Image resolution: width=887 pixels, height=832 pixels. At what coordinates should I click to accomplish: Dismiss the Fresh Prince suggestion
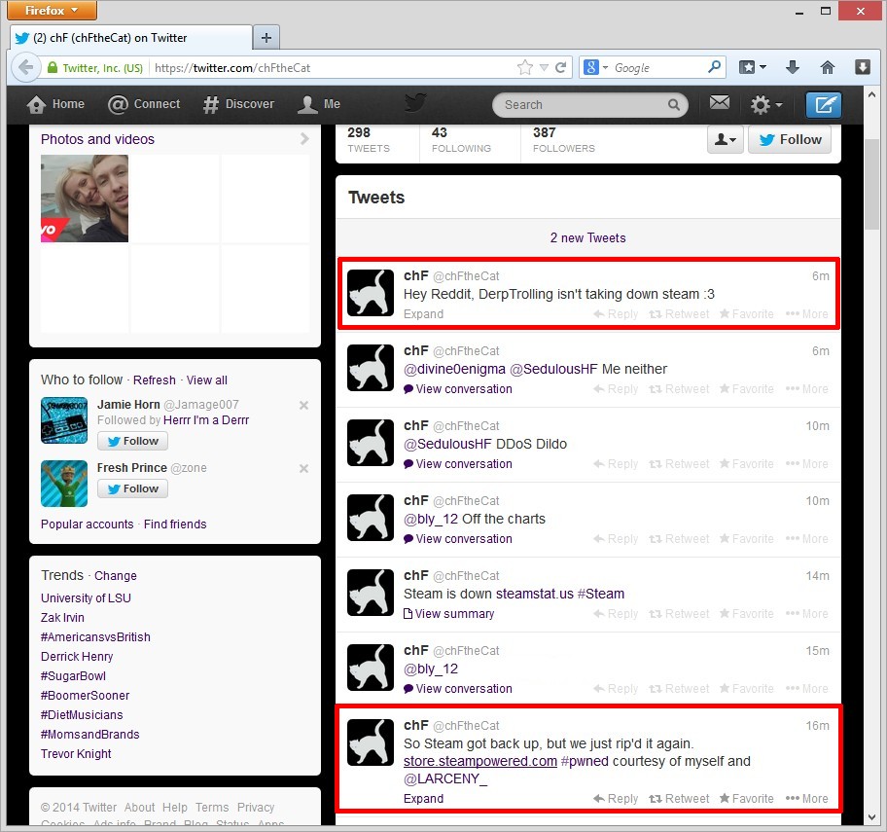point(303,469)
